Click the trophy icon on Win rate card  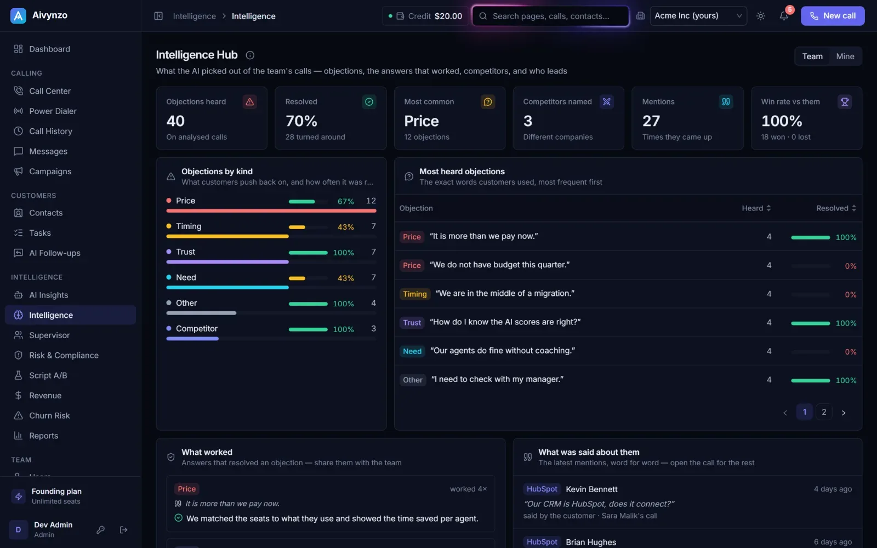click(845, 102)
